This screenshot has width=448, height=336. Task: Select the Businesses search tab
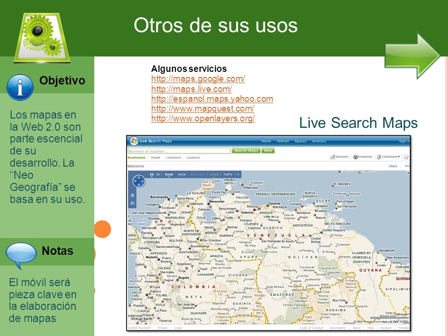click(137, 157)
